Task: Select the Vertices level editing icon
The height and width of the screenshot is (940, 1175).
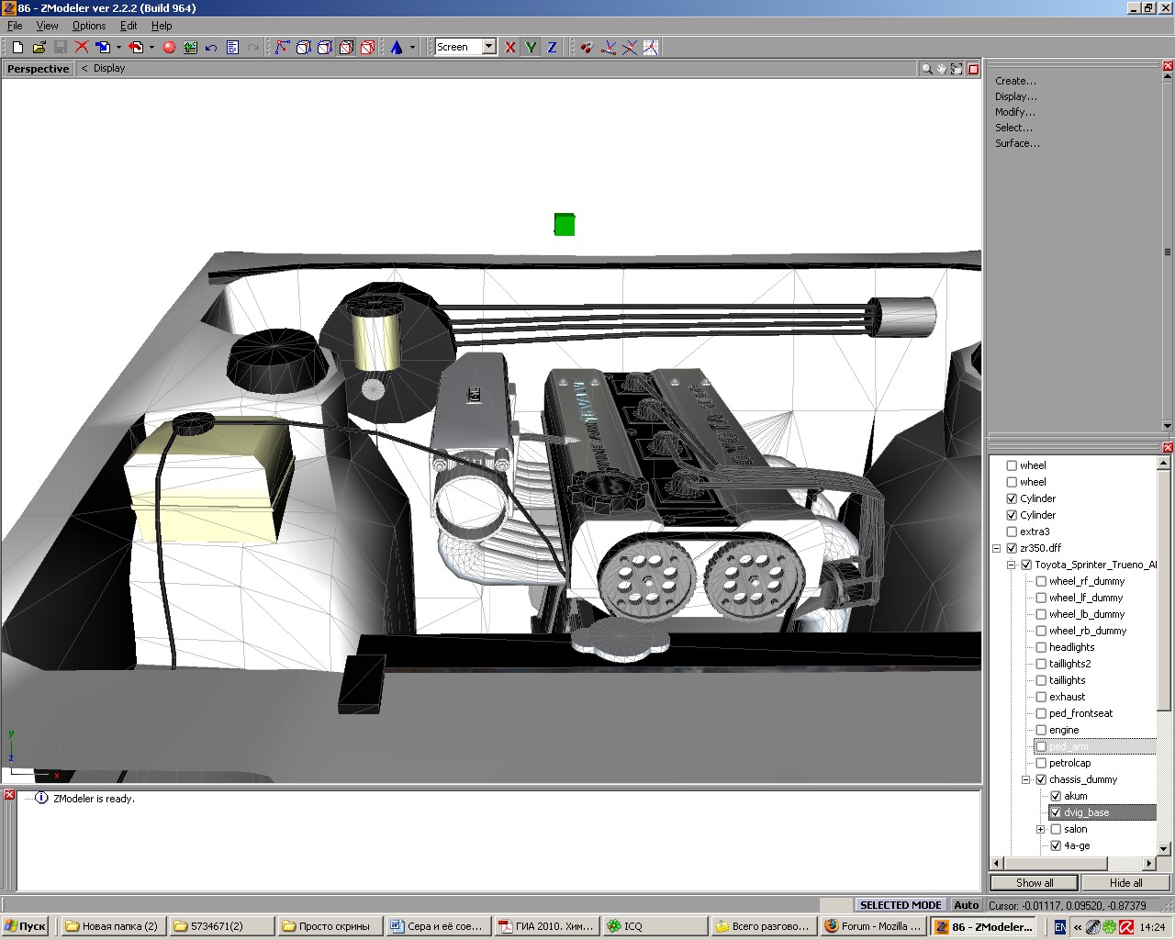Action: [282, 47]
